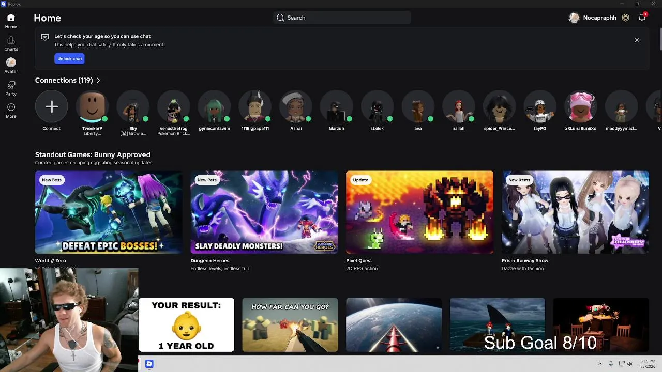Open the shark ocean game thumbnail
Viewport: 662px width, 372px height.
point(497,325)
